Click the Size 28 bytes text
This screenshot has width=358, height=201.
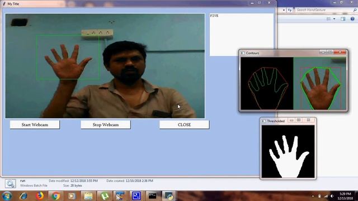(x=73, y=185)
